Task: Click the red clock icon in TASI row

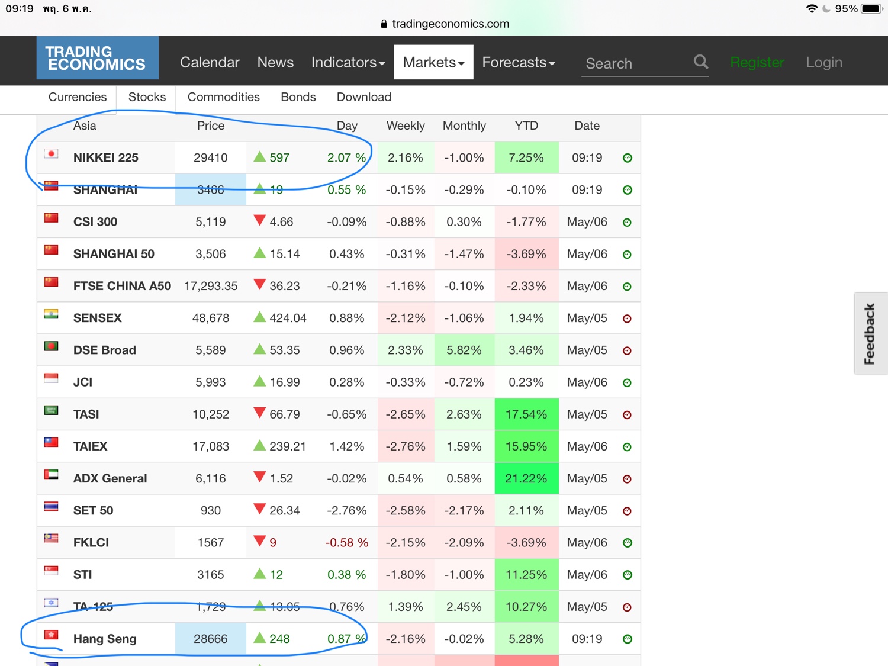Action: tap(628, 415)
